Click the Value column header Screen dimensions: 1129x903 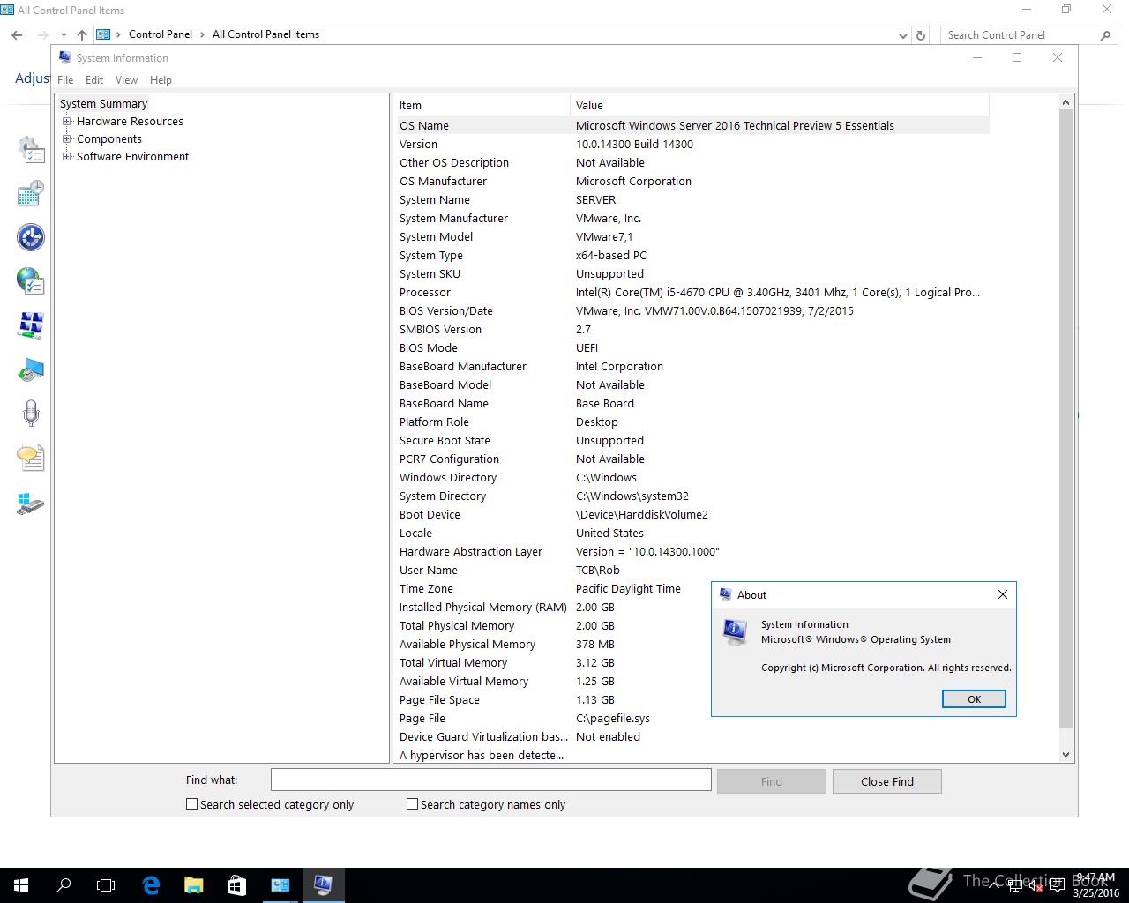tap(780, 105)
